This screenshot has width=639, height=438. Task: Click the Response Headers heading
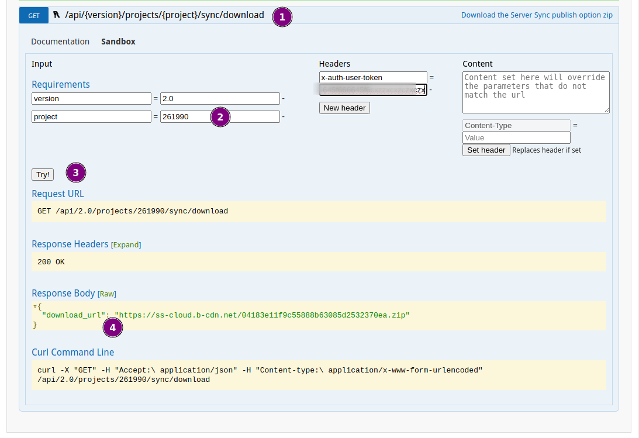coord(70,244)
